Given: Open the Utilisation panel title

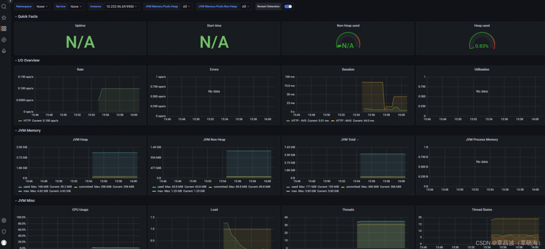Looking at the screenshot, I should click(x=482, y=69).
